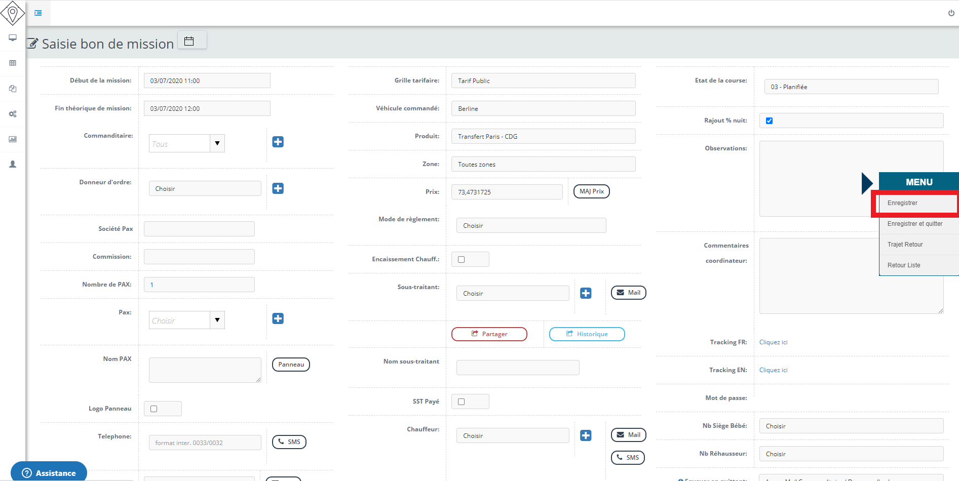Add a new Pax with plus icon

[278, 318]
